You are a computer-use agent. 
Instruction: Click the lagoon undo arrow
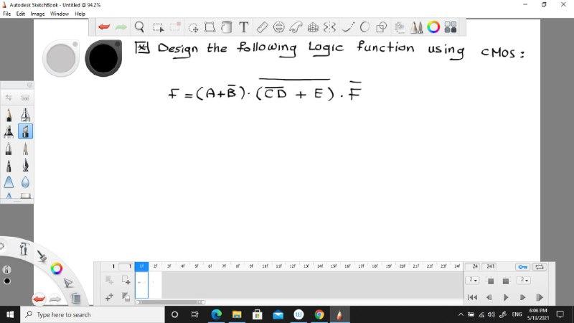(x=39, y=299)
